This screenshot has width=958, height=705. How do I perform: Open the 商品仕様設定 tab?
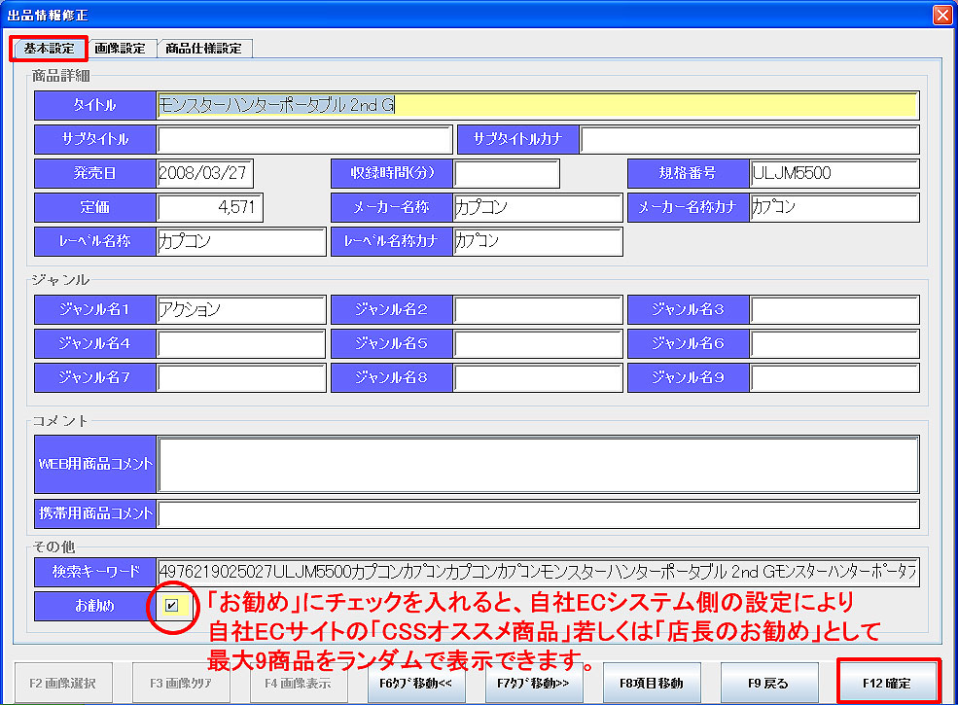203,49
